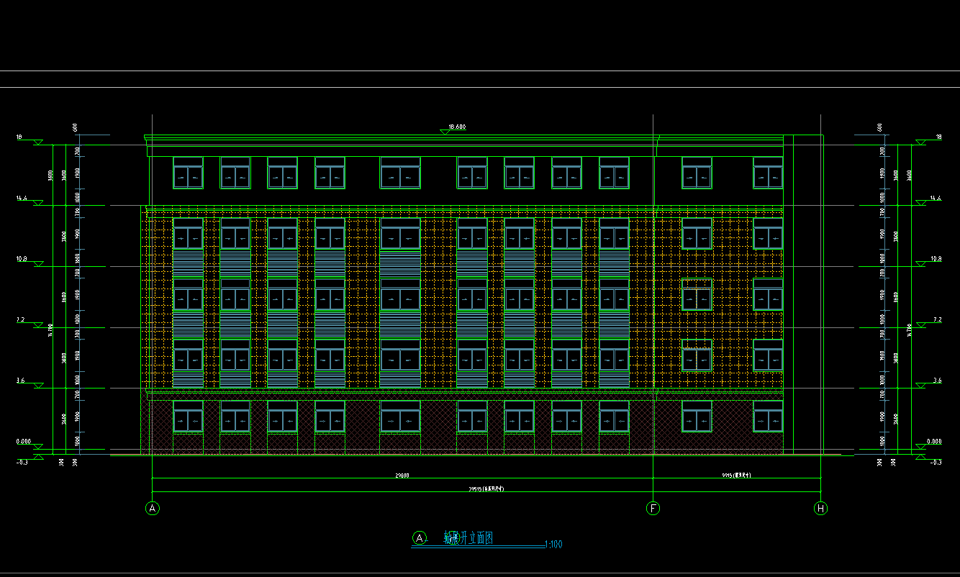Select the circled A in the drawing title
The height and width of the screenshot is (577, 960).
tap(420, 538)
